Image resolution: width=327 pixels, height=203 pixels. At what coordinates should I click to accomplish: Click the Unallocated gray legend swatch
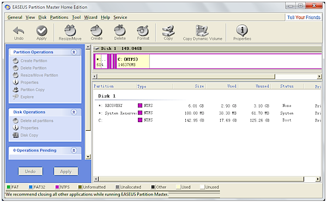pyautogui.click(x=118, y=187)
